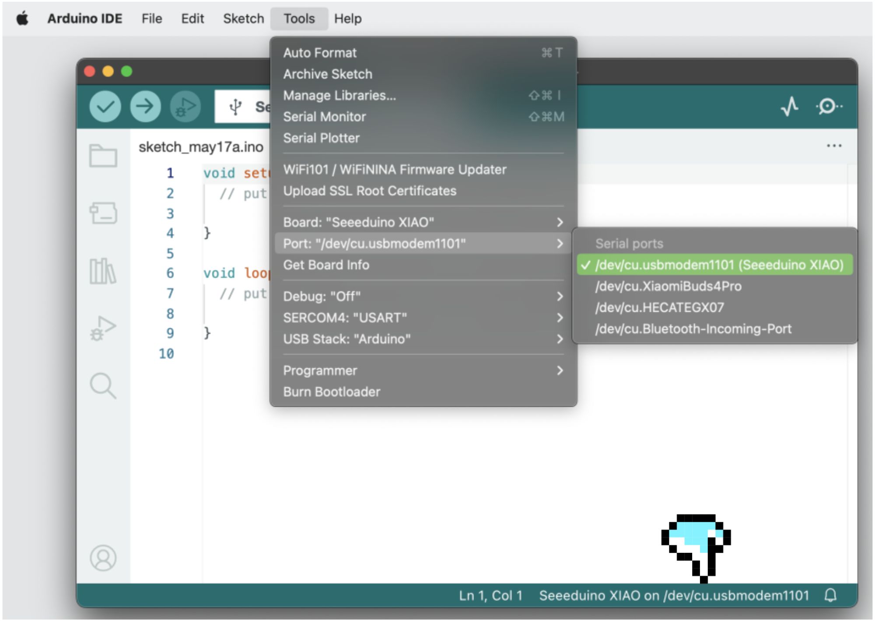Open the Boards Manager sidebar icon
875x621 pixels.
click(x=103, y=213)
